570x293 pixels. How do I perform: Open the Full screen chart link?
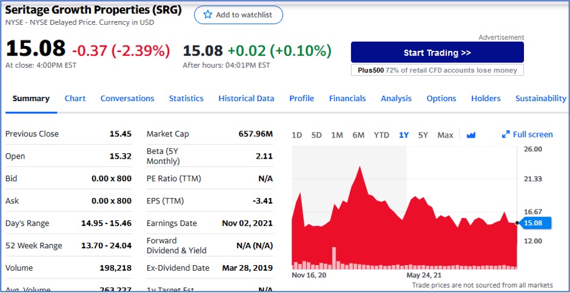tap(528, 135)
